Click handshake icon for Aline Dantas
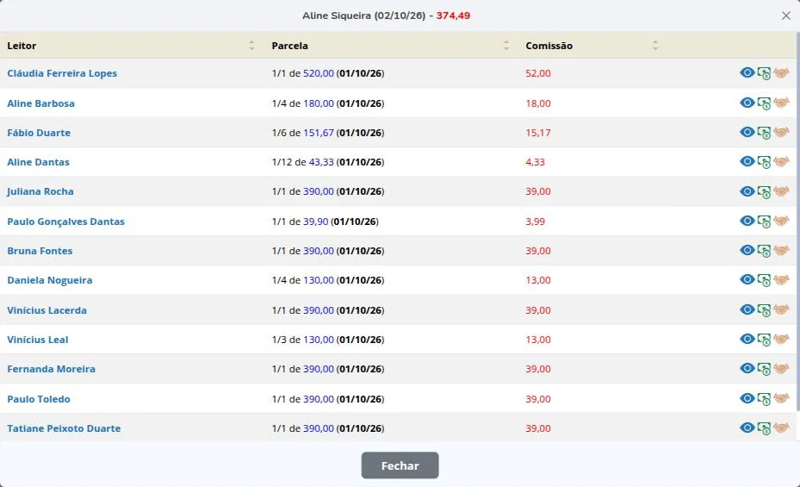Image resolution: width=800 pixels, height=487 pixels. tap(781, 162)
